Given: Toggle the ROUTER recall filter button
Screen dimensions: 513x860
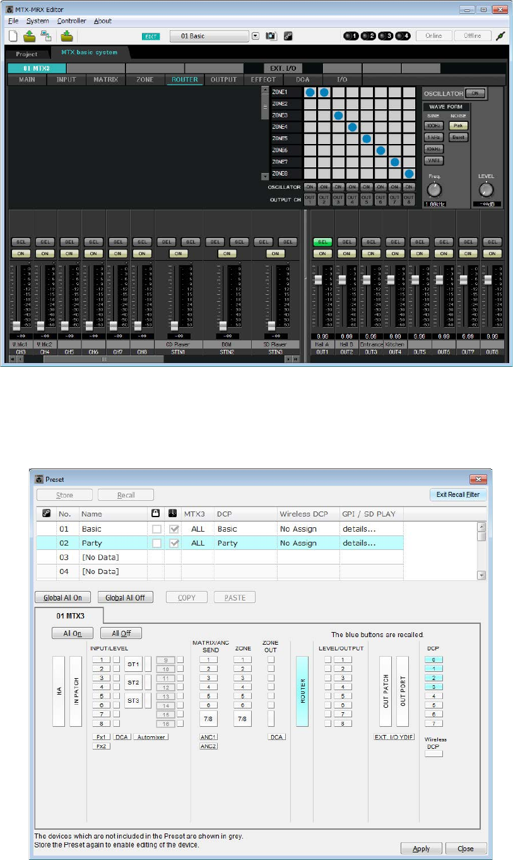Looking at the screenshot, I should tap(302, 691).
